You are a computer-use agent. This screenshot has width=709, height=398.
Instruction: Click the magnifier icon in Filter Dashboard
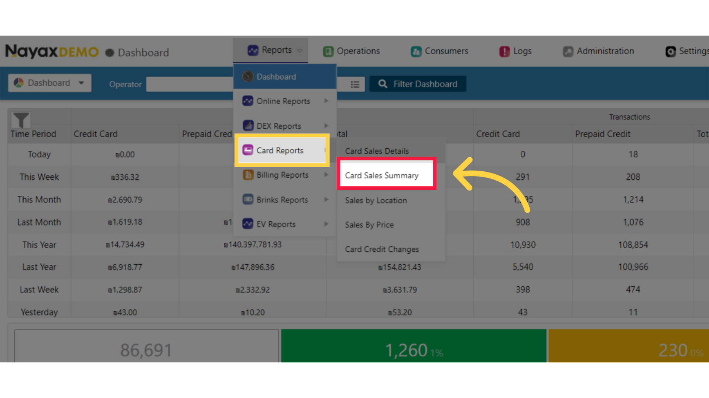click(x=383, y=84)
